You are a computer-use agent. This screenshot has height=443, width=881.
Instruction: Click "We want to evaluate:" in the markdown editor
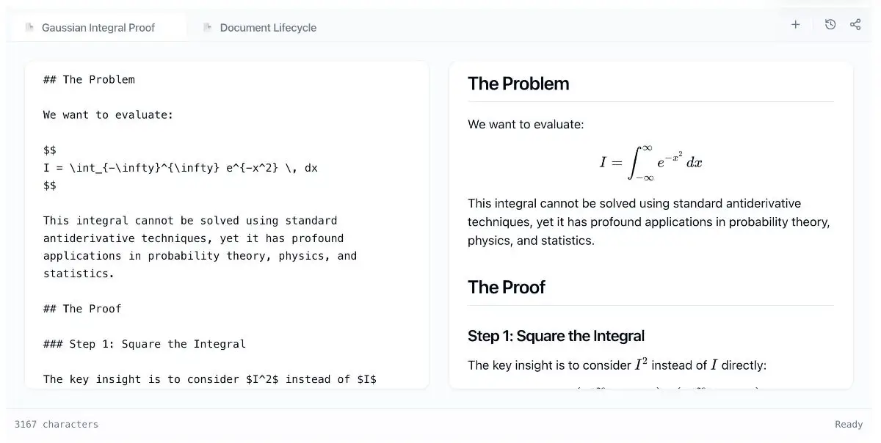click(x=108, y=115)
